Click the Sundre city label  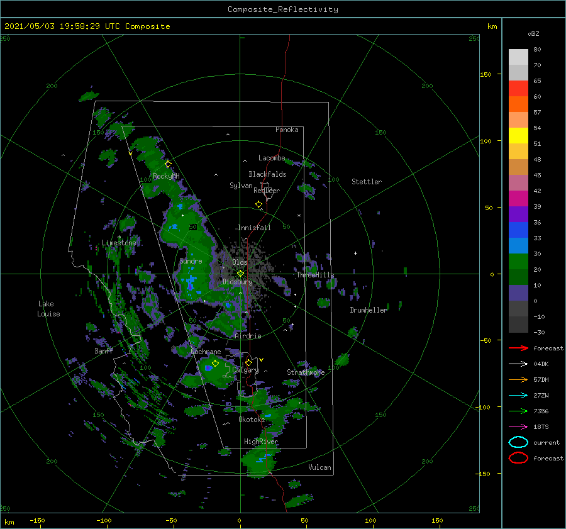pos(191,260)
